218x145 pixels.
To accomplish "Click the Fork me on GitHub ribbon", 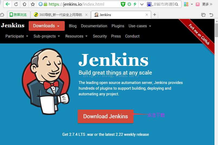I will pyautogui.click(x=199, y=34).
